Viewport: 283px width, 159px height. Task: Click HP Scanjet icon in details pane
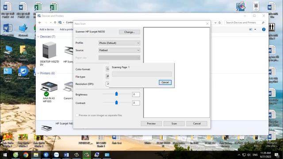click(x=46, y=128)
